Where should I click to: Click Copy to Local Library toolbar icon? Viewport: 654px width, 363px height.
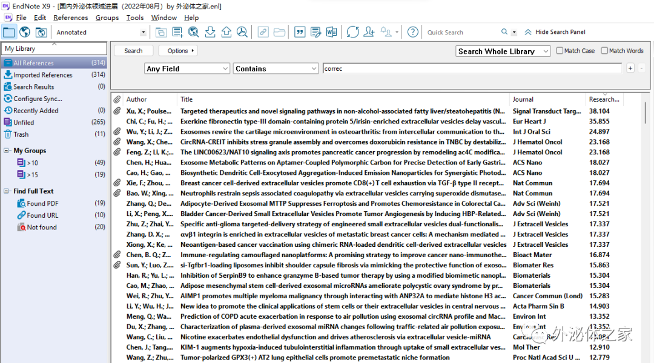tap(161, 32)
